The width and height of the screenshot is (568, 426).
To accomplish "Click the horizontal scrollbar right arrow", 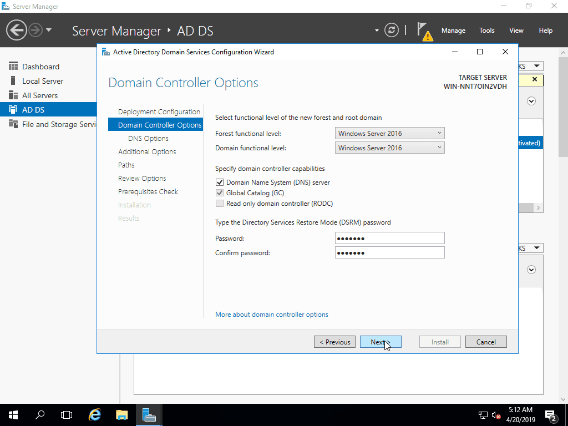I will tap(538, 207).
